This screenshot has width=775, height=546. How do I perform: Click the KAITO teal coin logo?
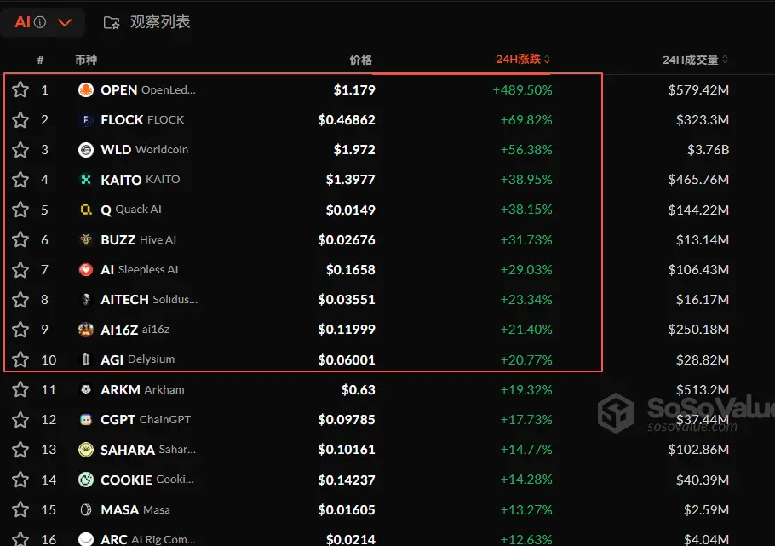tap(86, 180)
